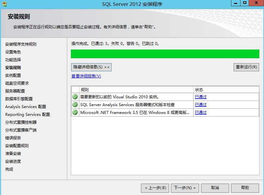The height and width of the screenshot is (195, 264).
Task: Proceed with the 下一步(N) button
Action: tap(185, 188)
